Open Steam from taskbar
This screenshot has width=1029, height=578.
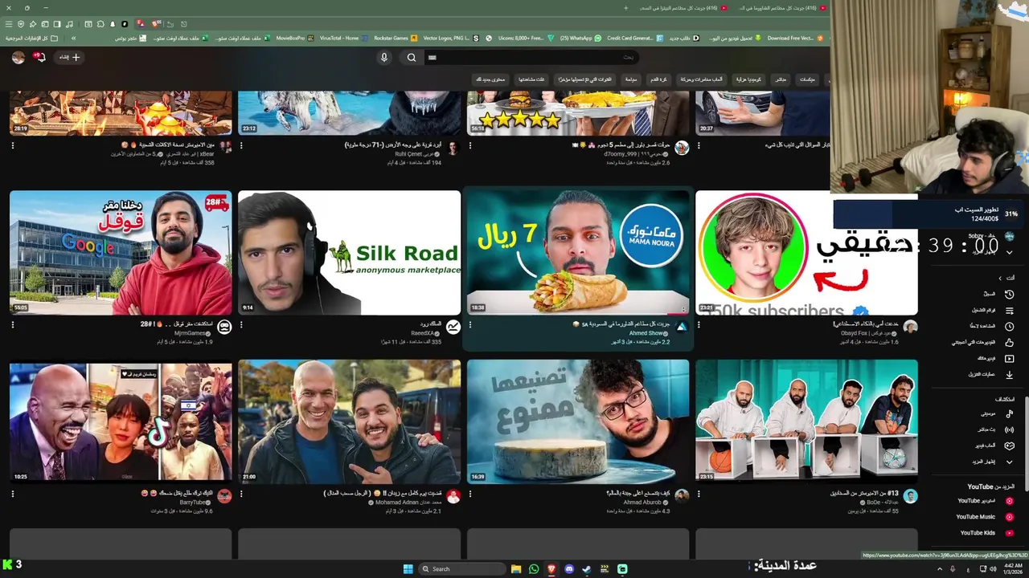click(x=587, y=569)
